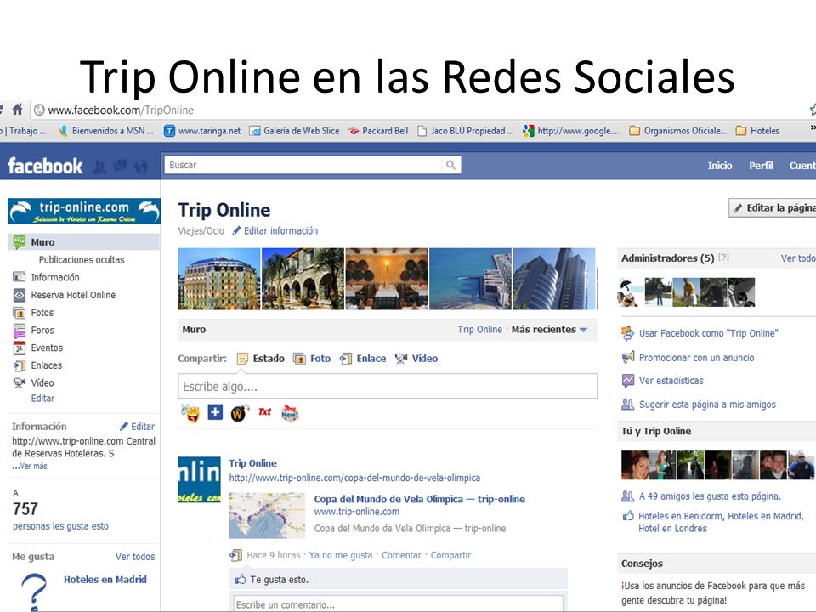Open the Organismos Oficiales bookmark folder
This screenshot has width=816, height=612.
point(678,131)
